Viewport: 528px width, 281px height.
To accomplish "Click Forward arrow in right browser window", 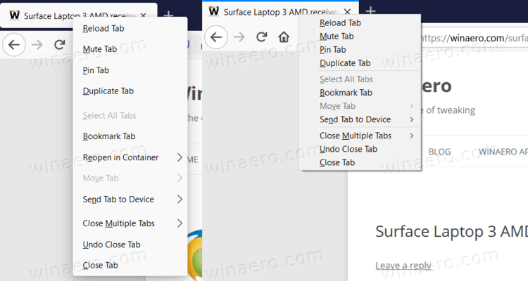I will click(x=239, y=37).
